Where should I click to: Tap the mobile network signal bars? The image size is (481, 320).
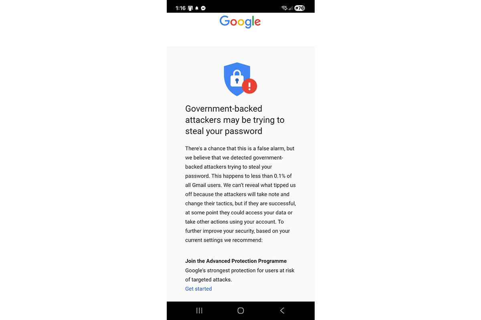tap(290, 8)
